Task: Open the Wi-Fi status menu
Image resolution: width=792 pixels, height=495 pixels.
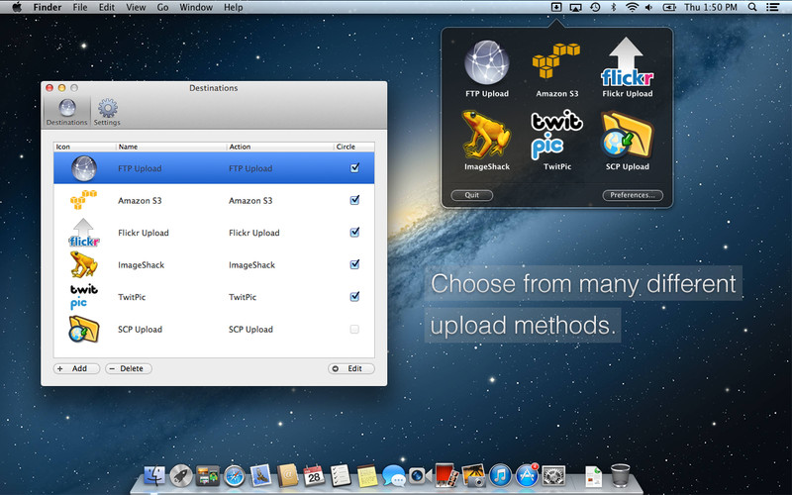Action: 632,7
